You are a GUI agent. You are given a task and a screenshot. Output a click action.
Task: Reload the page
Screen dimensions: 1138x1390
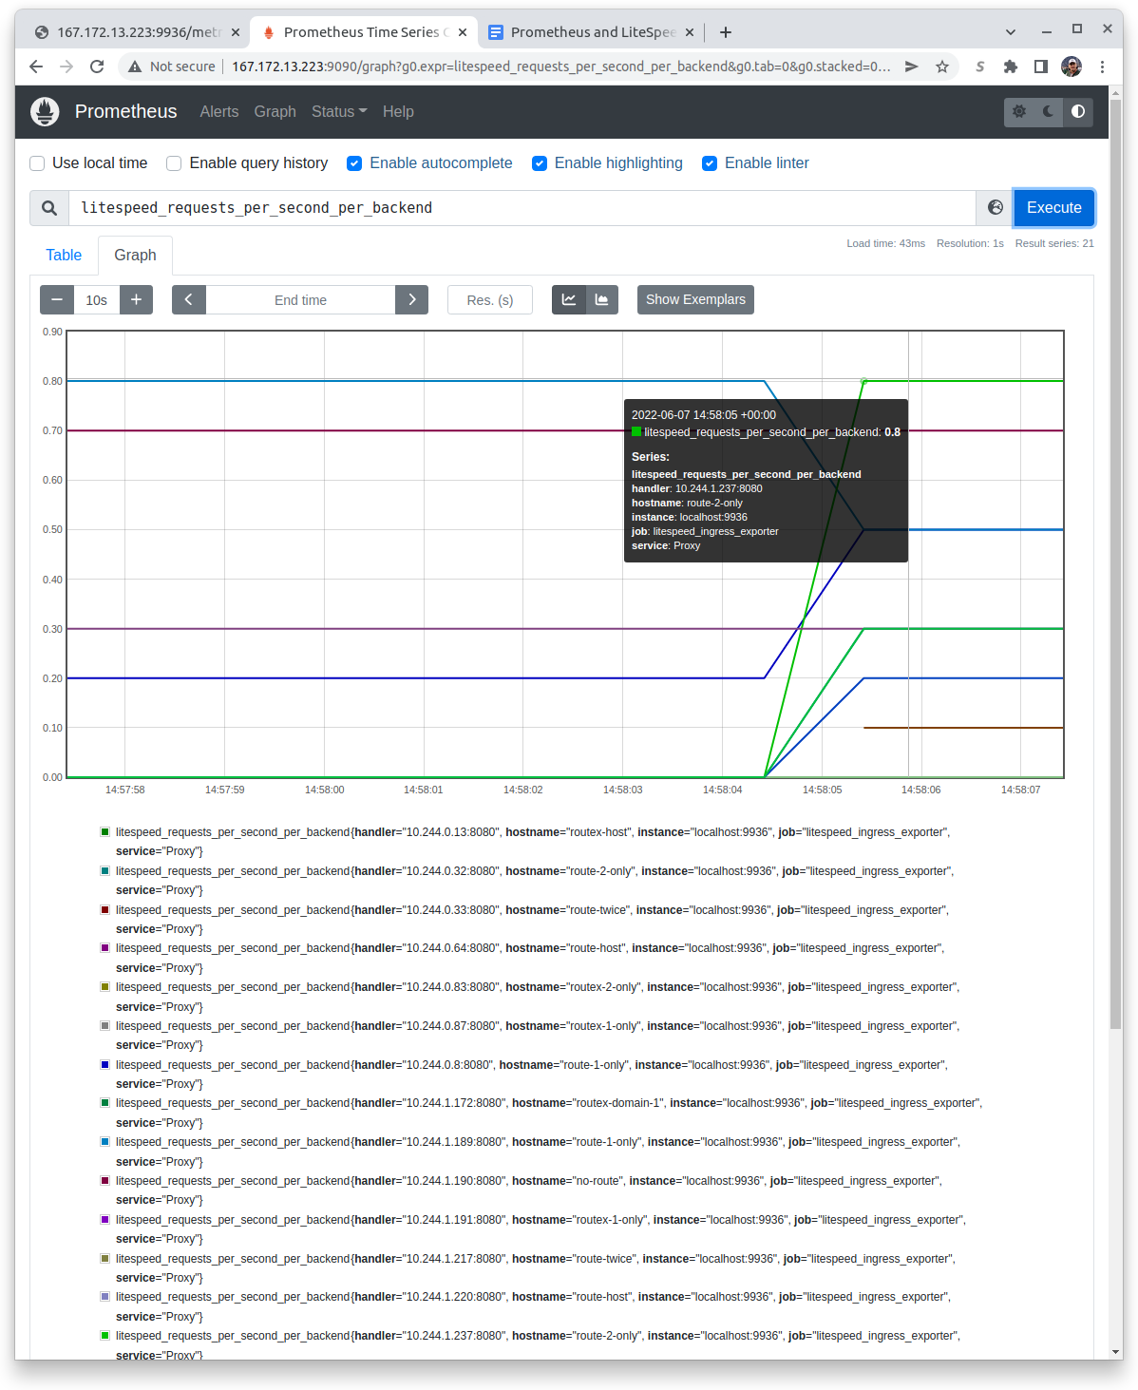pyautogui.click(x=97, y=67)
